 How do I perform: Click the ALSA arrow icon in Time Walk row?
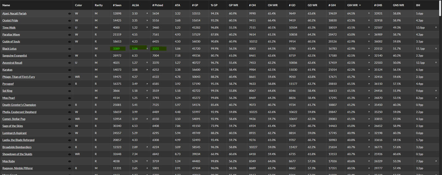[x=148, y=28]
